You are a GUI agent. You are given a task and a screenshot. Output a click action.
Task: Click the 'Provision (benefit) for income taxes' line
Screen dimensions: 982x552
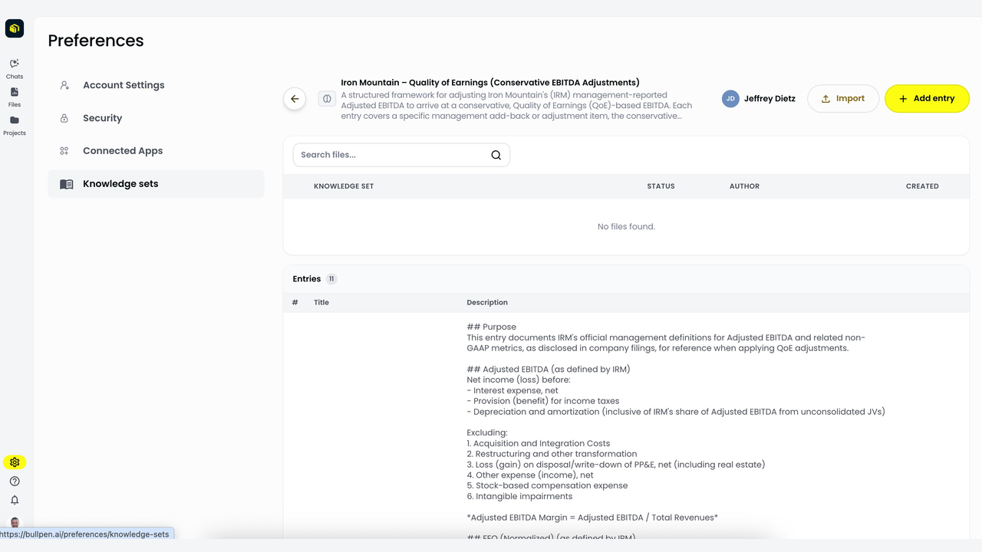click(543, 401)
